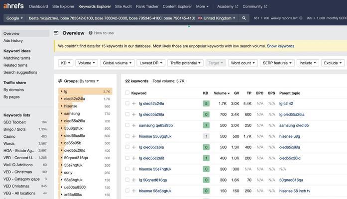Add lg oled42c24la to list with plus icon
Image resolution: width=347 pixels, height=199 pixels.
134,103
